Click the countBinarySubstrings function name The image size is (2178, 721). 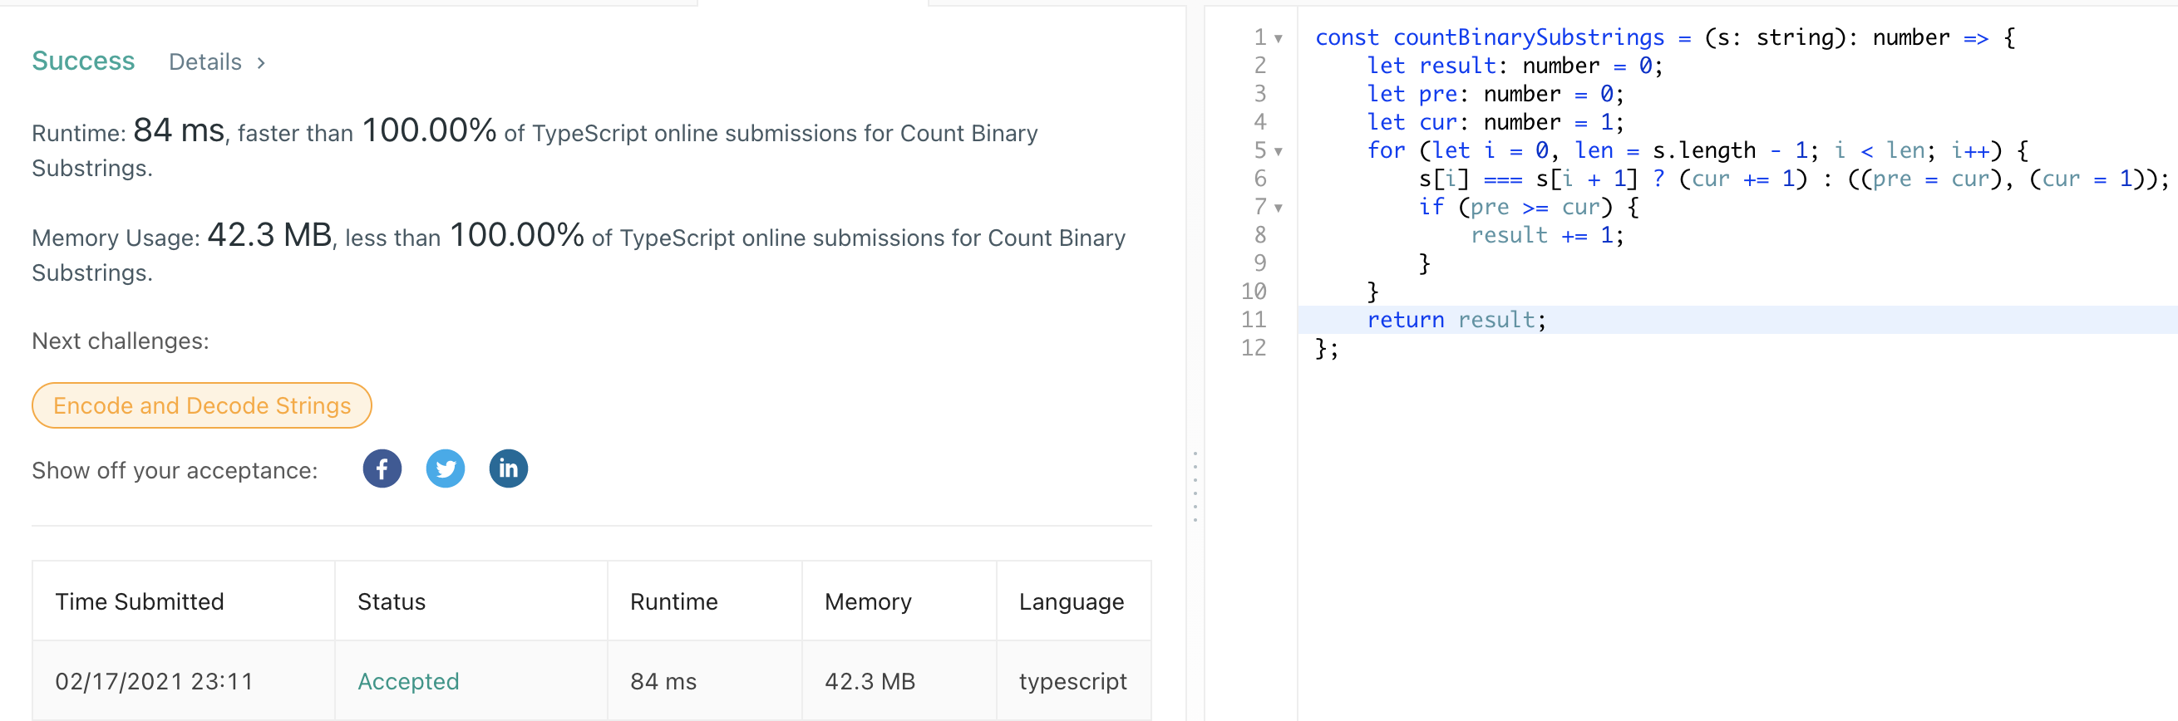pos(1529,38)
